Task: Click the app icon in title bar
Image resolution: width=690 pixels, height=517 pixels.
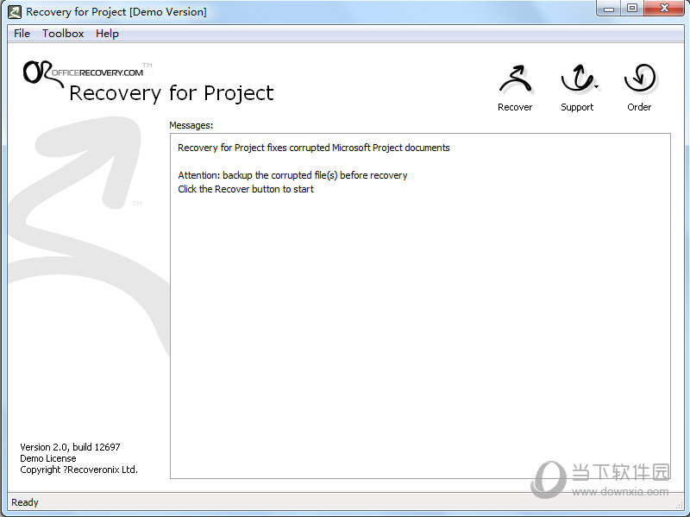Action: pos(15,12)
